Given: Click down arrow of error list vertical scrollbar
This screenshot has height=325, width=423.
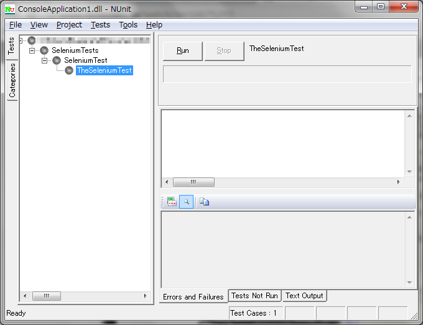Looking at the screenshot, I should click(409, 172).
